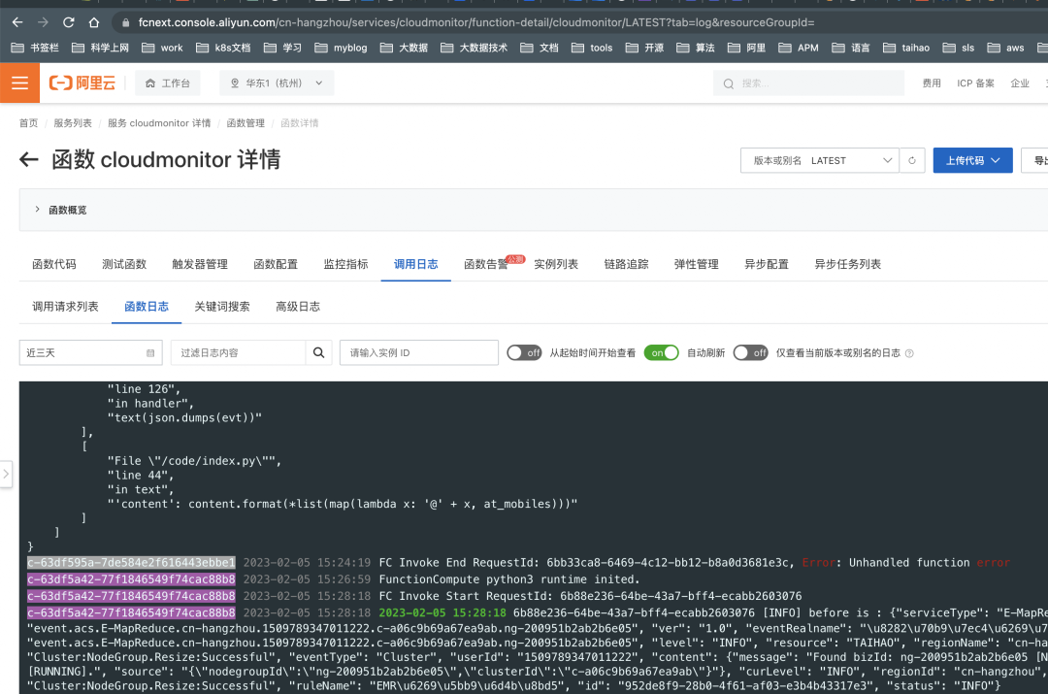Open 服务 cloudmonitor 详情 breadcrumb

pos(159,123)
